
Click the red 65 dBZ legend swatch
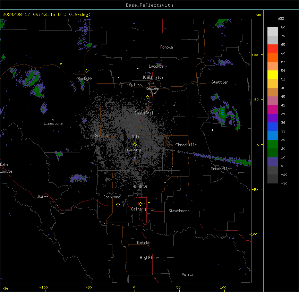pyautogui.click(x=273, y=49)
